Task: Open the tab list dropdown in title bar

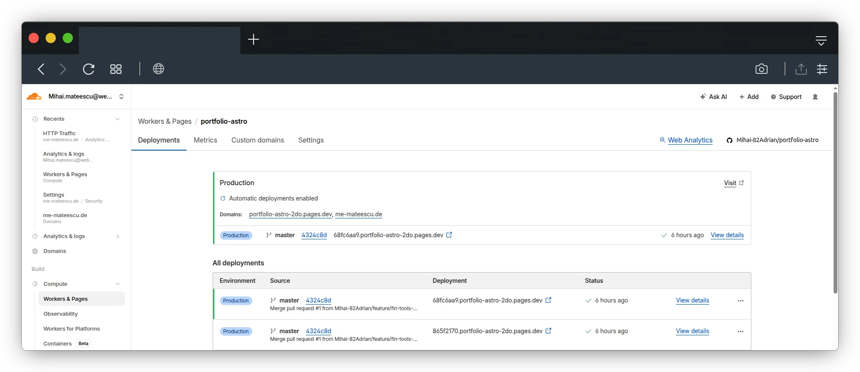Action: point(821,41)
